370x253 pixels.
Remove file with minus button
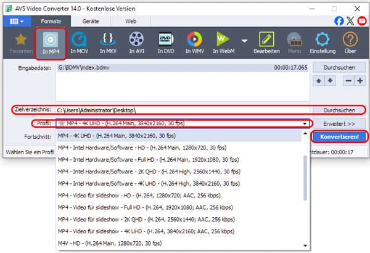pos(348,81)
